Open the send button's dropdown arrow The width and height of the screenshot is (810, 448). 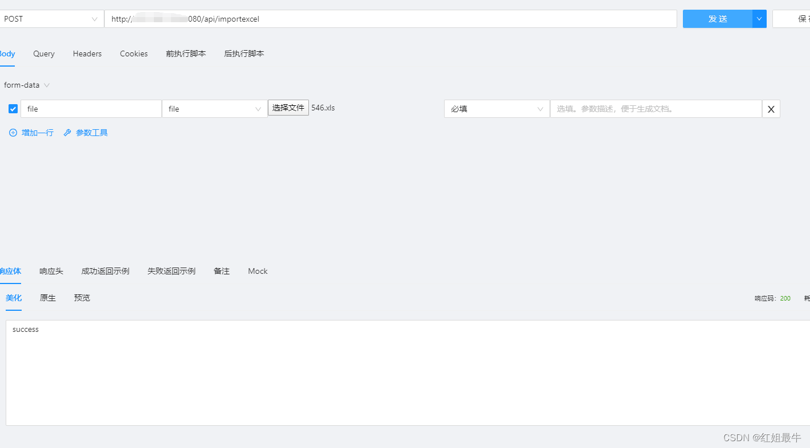[759, 19]
